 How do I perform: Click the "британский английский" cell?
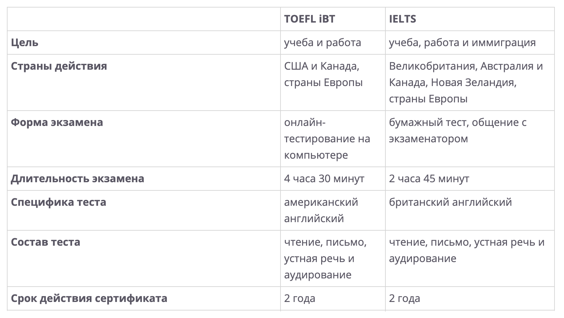tap(450, 202)
